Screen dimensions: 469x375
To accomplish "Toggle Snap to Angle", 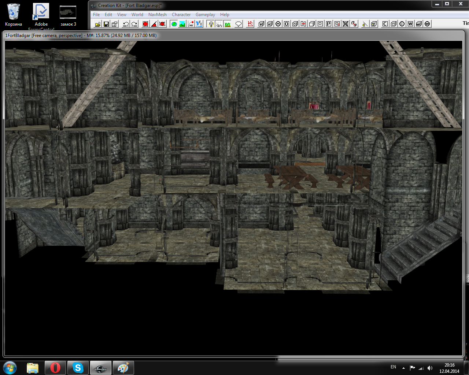I will coord(154,24).
